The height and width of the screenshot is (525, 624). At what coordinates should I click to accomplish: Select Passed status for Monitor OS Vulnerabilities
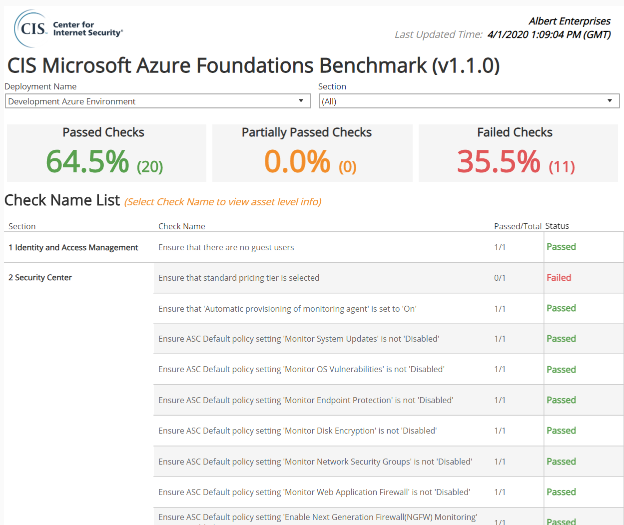click(561, 370)
